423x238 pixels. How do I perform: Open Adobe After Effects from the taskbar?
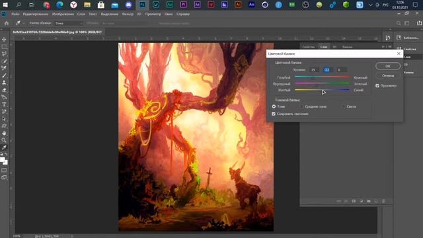[x=197, y=5]
